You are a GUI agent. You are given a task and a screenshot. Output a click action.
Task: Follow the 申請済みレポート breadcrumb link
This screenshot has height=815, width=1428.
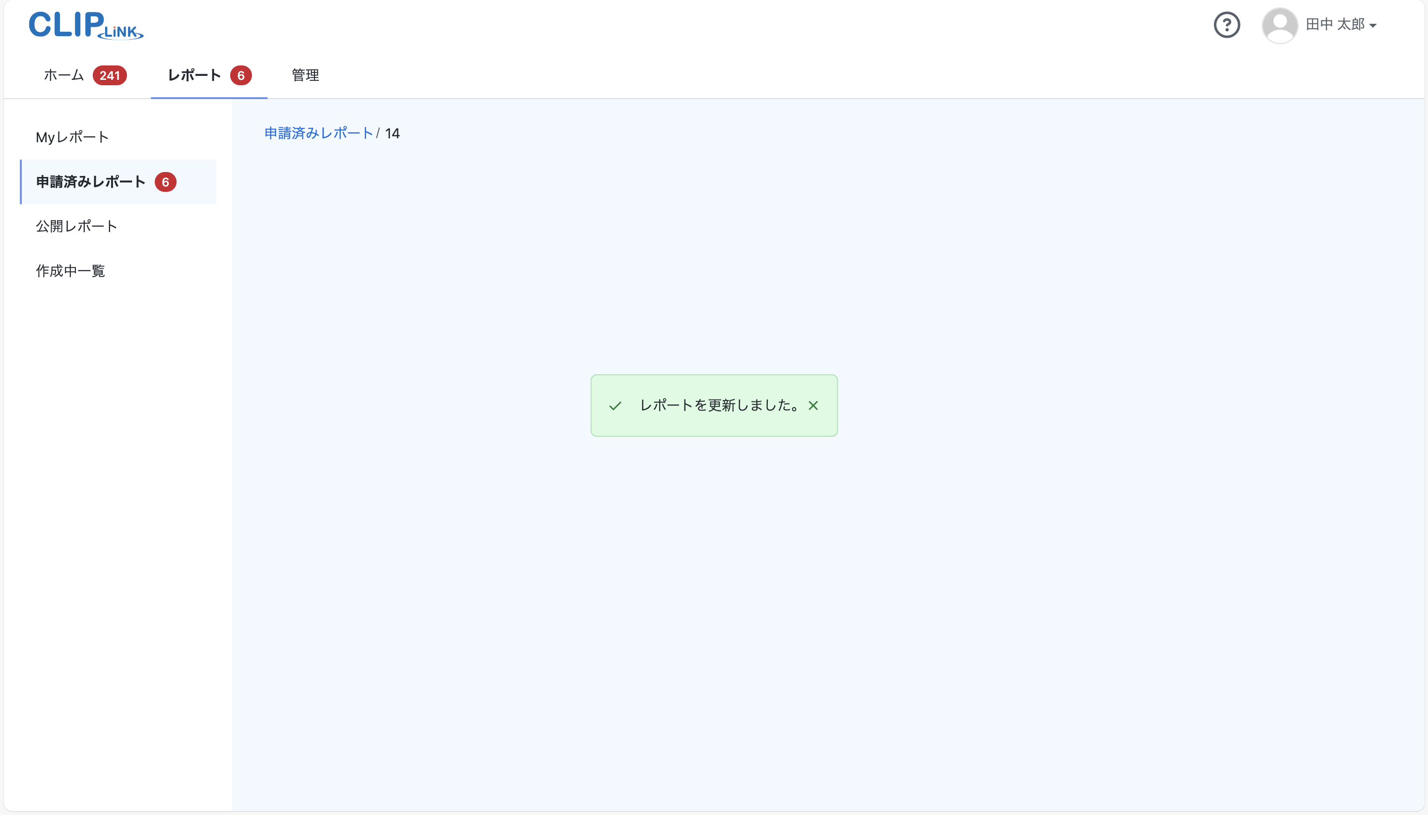[x=317, y=133]
